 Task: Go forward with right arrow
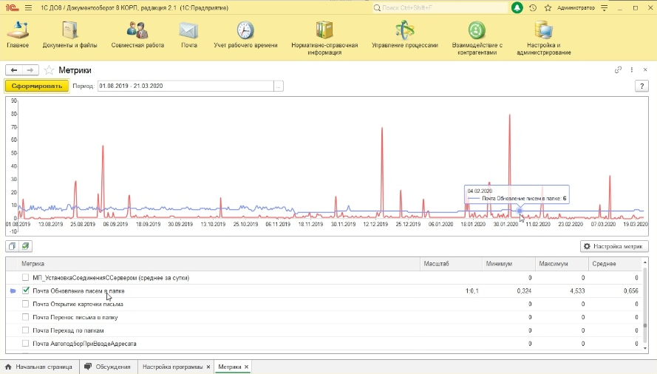point(30,70)
